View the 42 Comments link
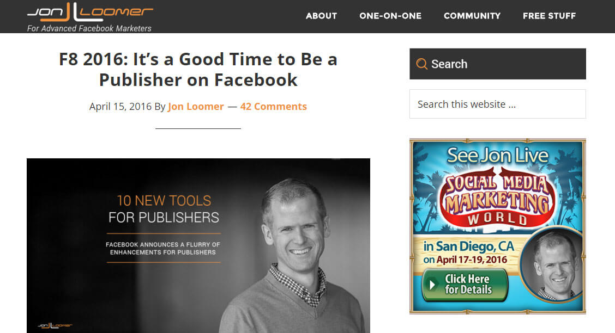 (273, 107)
